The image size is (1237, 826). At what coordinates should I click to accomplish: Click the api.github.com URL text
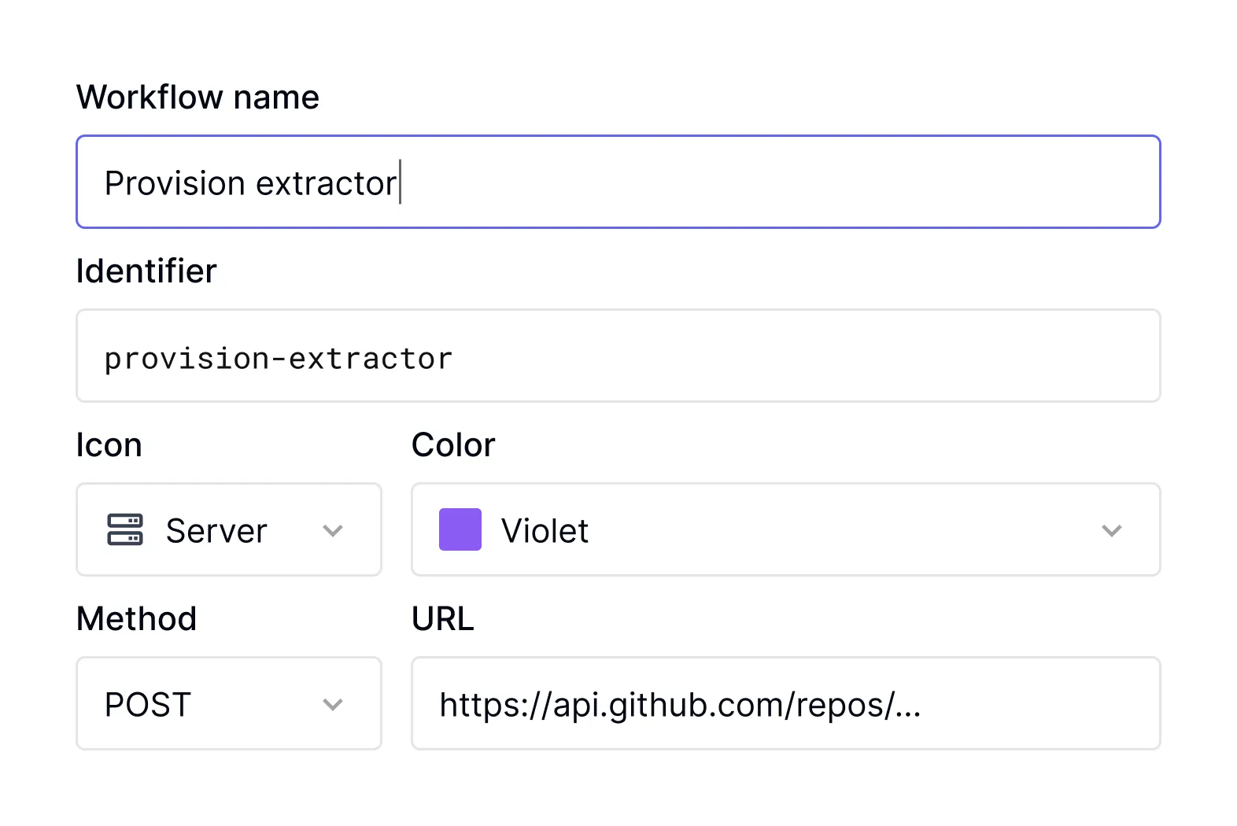click(680, 706)
